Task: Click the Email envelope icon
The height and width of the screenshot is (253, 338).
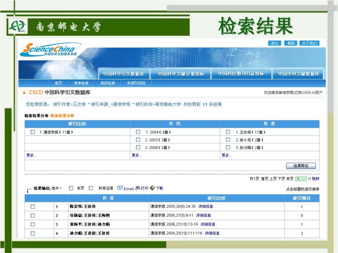Action: [120, 188]
